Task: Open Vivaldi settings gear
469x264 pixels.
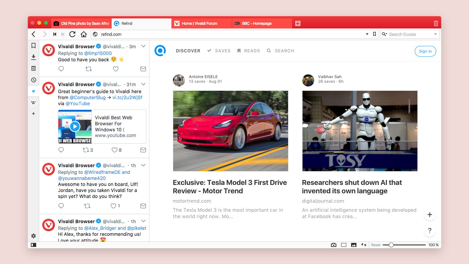Action: (33, 236)
